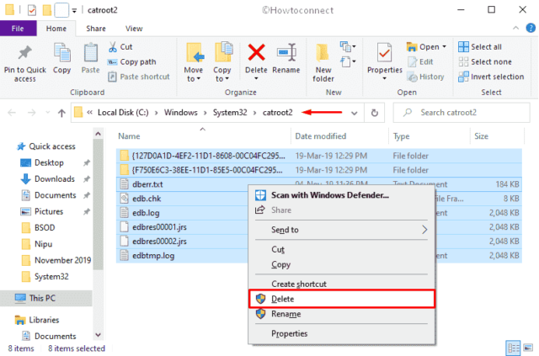
Task: Select the {127D0A1D-4EF2... folder row
Action: coord(319,156)
